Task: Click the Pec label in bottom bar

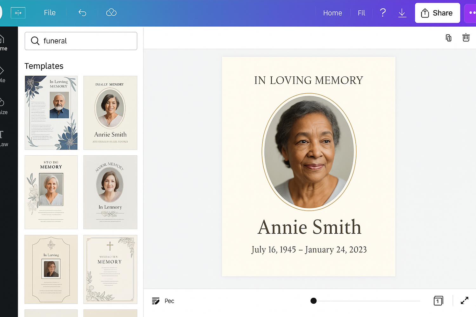Action: tap(169, 301)
